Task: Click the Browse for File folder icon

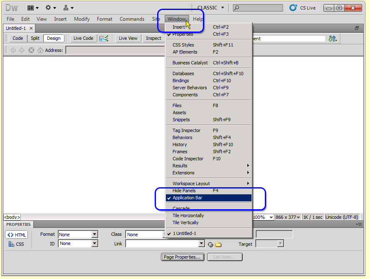Action: [x=218, y=245]
